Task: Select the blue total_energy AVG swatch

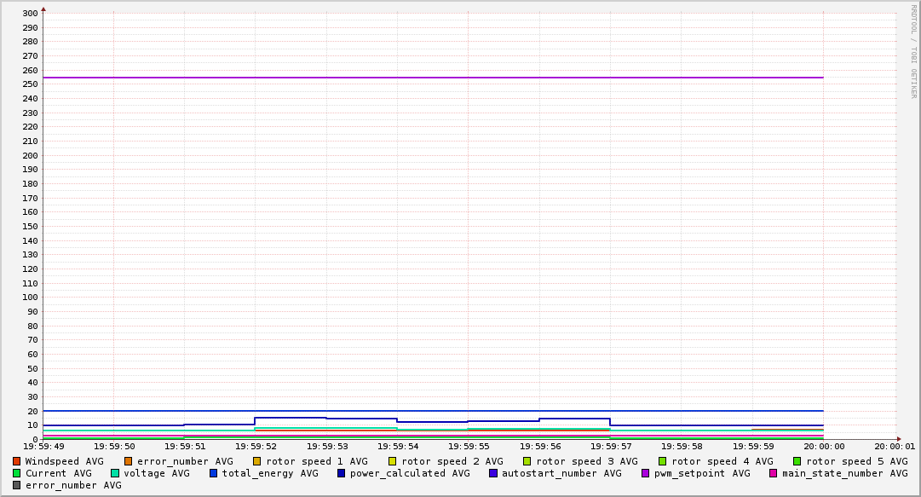Action: click(x=214, y=473)
